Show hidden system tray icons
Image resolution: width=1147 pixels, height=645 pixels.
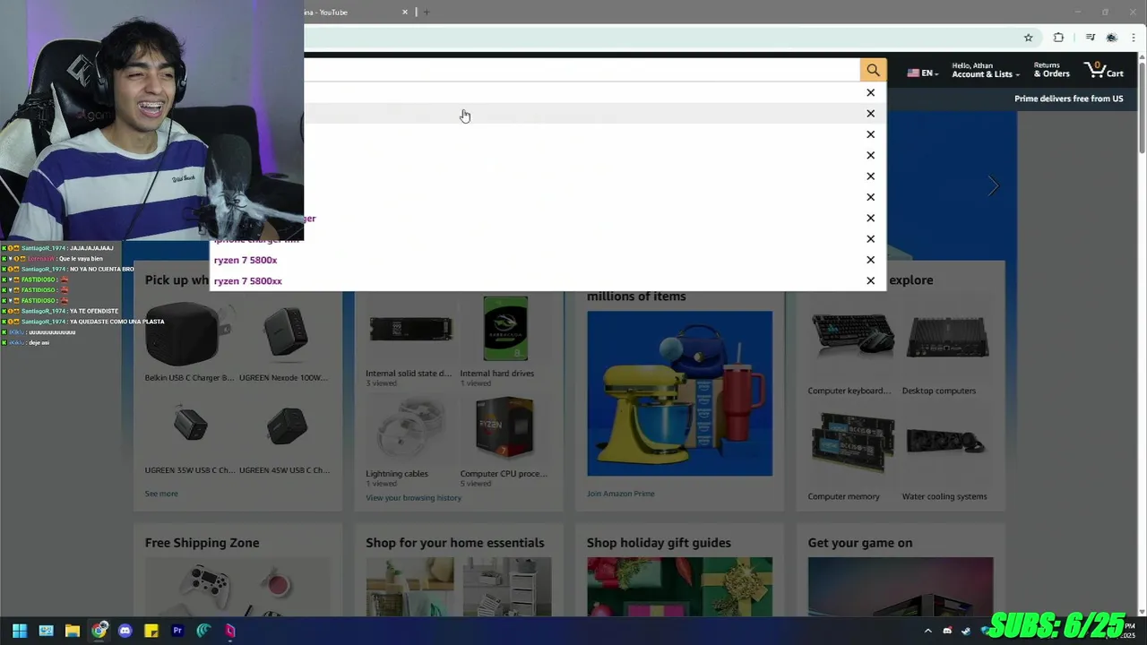(x=928, y=631)
